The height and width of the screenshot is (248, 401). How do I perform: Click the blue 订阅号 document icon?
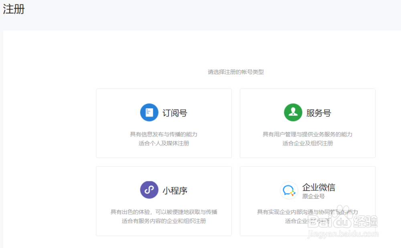click(149, 112)
